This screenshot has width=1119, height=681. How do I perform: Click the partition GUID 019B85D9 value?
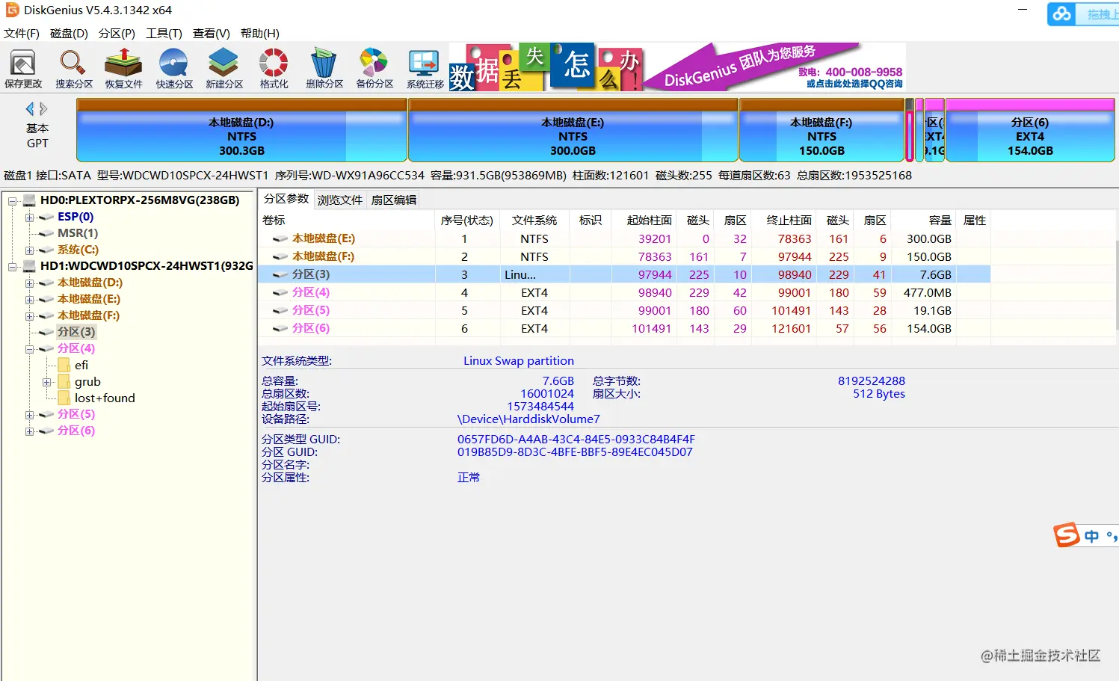pyautogui.click(x=575, y=452)
